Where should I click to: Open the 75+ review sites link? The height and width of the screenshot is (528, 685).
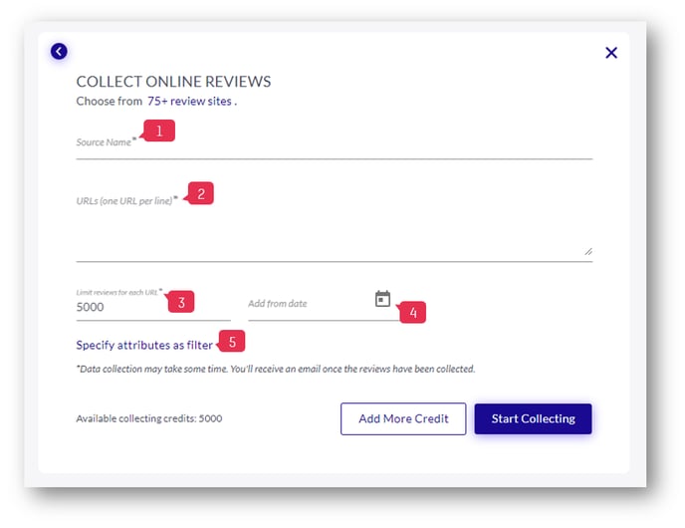(x=189, y=101)
